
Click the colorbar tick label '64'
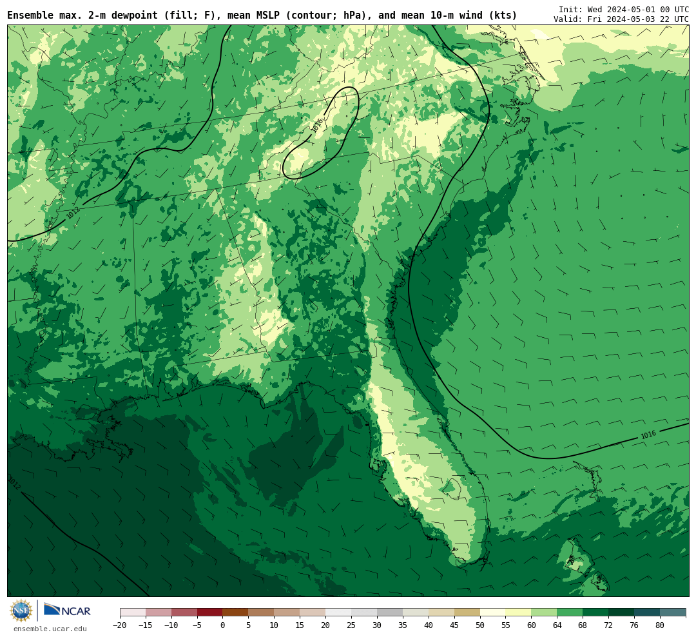pos(557,625)
